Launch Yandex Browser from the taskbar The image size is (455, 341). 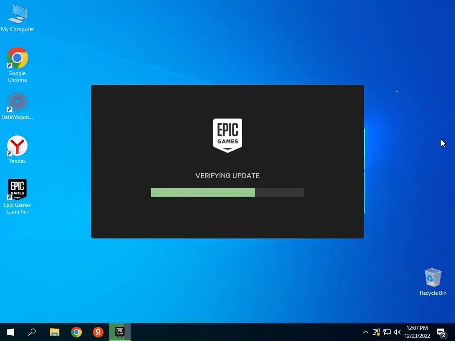point(98,332)
